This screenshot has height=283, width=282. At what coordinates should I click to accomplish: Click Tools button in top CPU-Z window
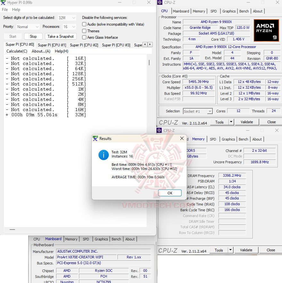(x=219, y=122)
